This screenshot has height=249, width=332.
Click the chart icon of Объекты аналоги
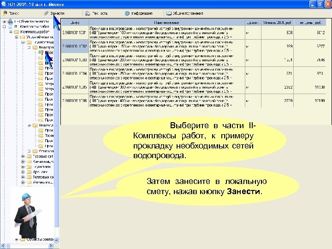pos(10,21)
